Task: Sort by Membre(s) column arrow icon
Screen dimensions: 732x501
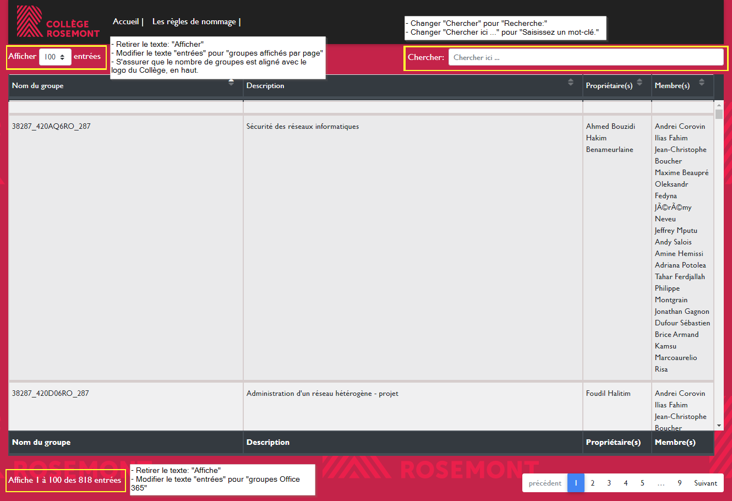Action: pos(702,82)
